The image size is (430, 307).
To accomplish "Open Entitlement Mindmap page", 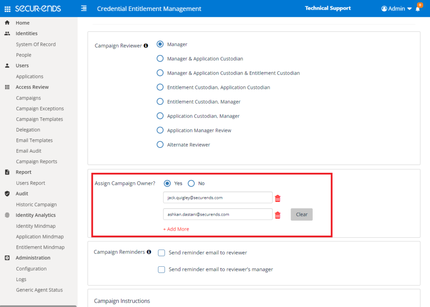I will click(x=40, y=247).
